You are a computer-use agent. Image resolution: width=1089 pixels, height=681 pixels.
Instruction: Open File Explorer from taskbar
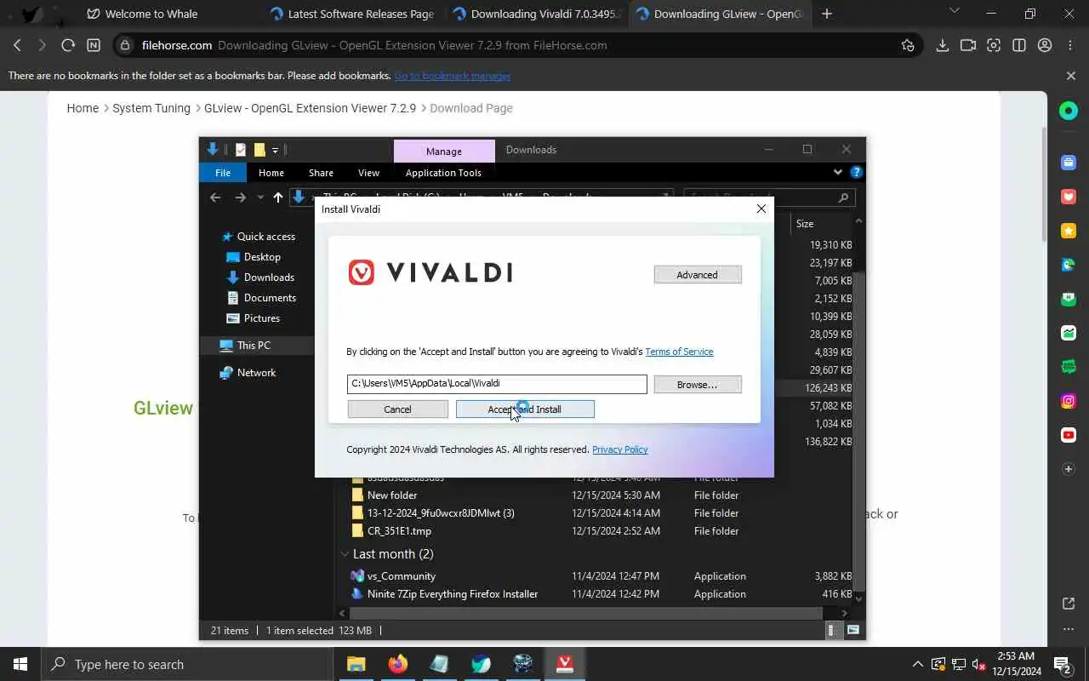[x=356, y=664]
